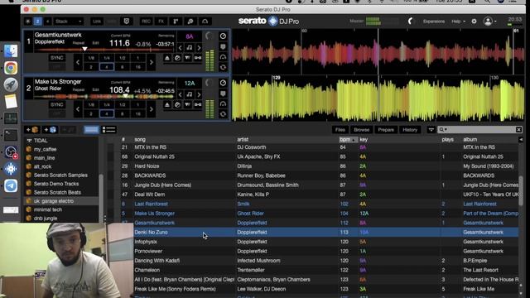Select 2-deck layout button

coord(37,22)
